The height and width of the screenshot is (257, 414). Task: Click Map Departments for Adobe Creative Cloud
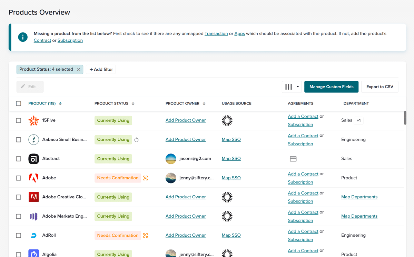tap(359, 197)
